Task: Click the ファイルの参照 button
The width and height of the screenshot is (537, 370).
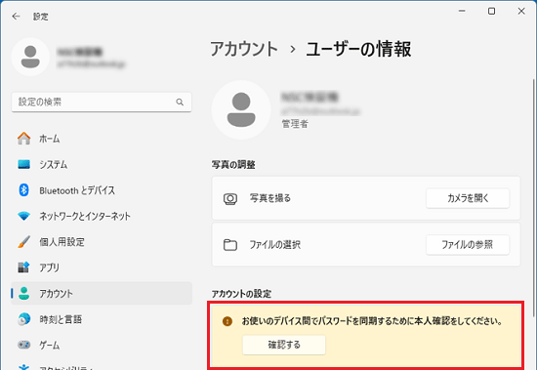Action: 468,245
